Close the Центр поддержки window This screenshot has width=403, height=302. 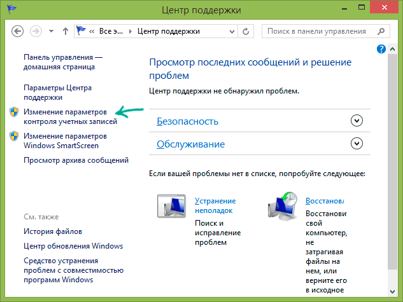coord(385,7)
